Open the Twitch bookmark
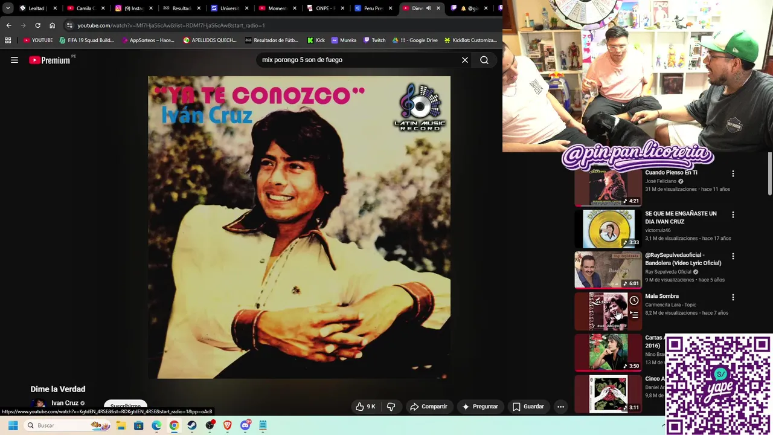This screenshot has height=435, width=773. [x=374, y=40]
